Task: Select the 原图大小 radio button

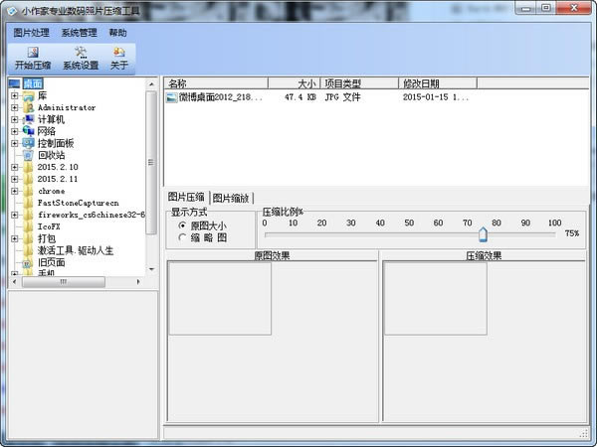Action: [182, 225]
